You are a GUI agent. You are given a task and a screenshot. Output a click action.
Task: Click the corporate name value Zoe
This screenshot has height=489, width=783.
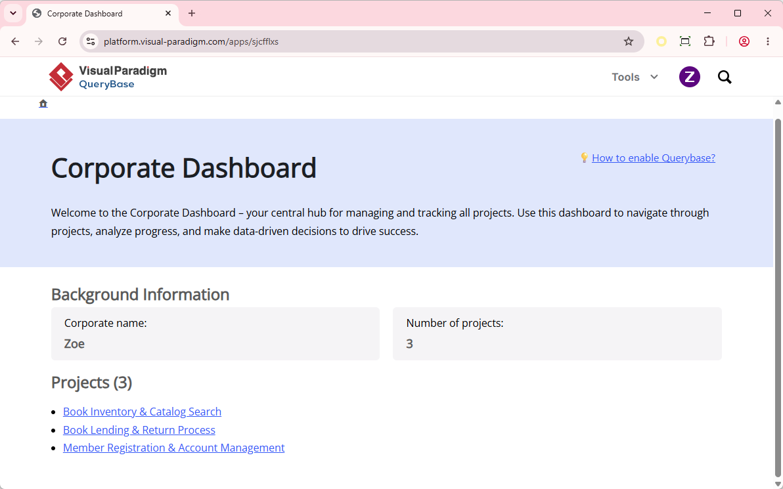tap(74, 344)
